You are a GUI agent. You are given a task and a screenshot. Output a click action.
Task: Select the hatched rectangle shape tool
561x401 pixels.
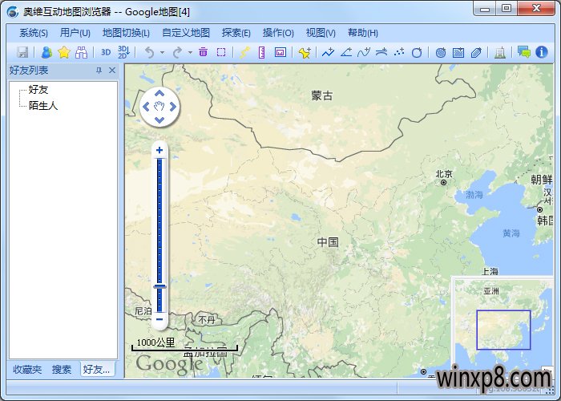(458, 53)
